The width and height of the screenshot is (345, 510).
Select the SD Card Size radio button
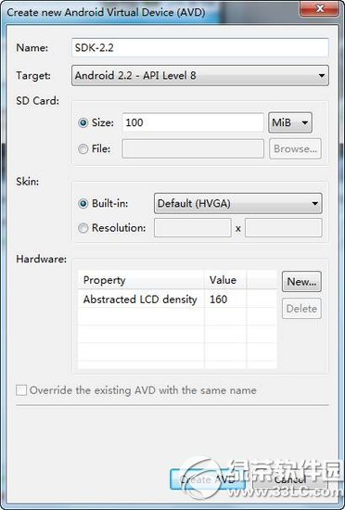tap(83, 122)
